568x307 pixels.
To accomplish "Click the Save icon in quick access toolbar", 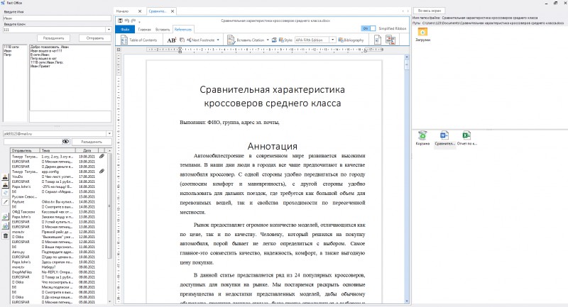I will [120, 21].
